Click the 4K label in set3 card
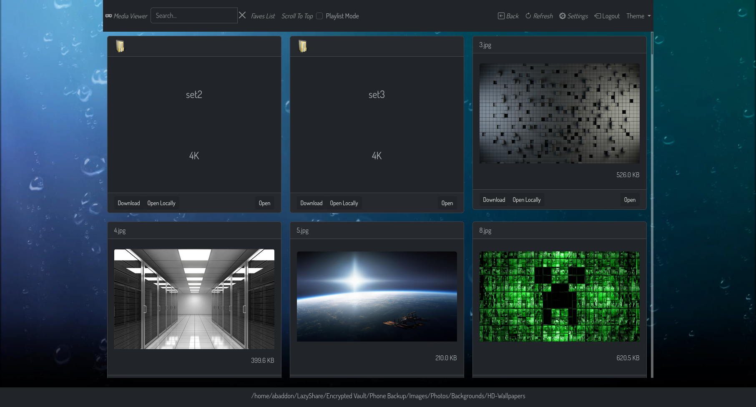 [377, 156]
